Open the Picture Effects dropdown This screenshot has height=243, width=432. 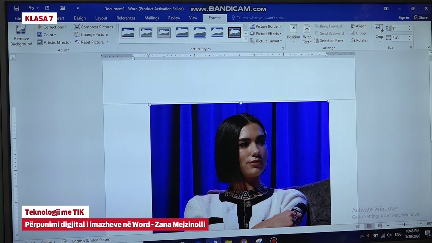[x=266, y=34]
